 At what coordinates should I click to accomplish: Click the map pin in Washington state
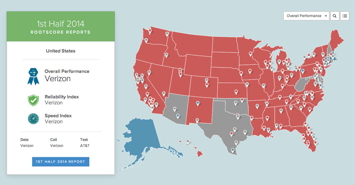click(150, 31)
